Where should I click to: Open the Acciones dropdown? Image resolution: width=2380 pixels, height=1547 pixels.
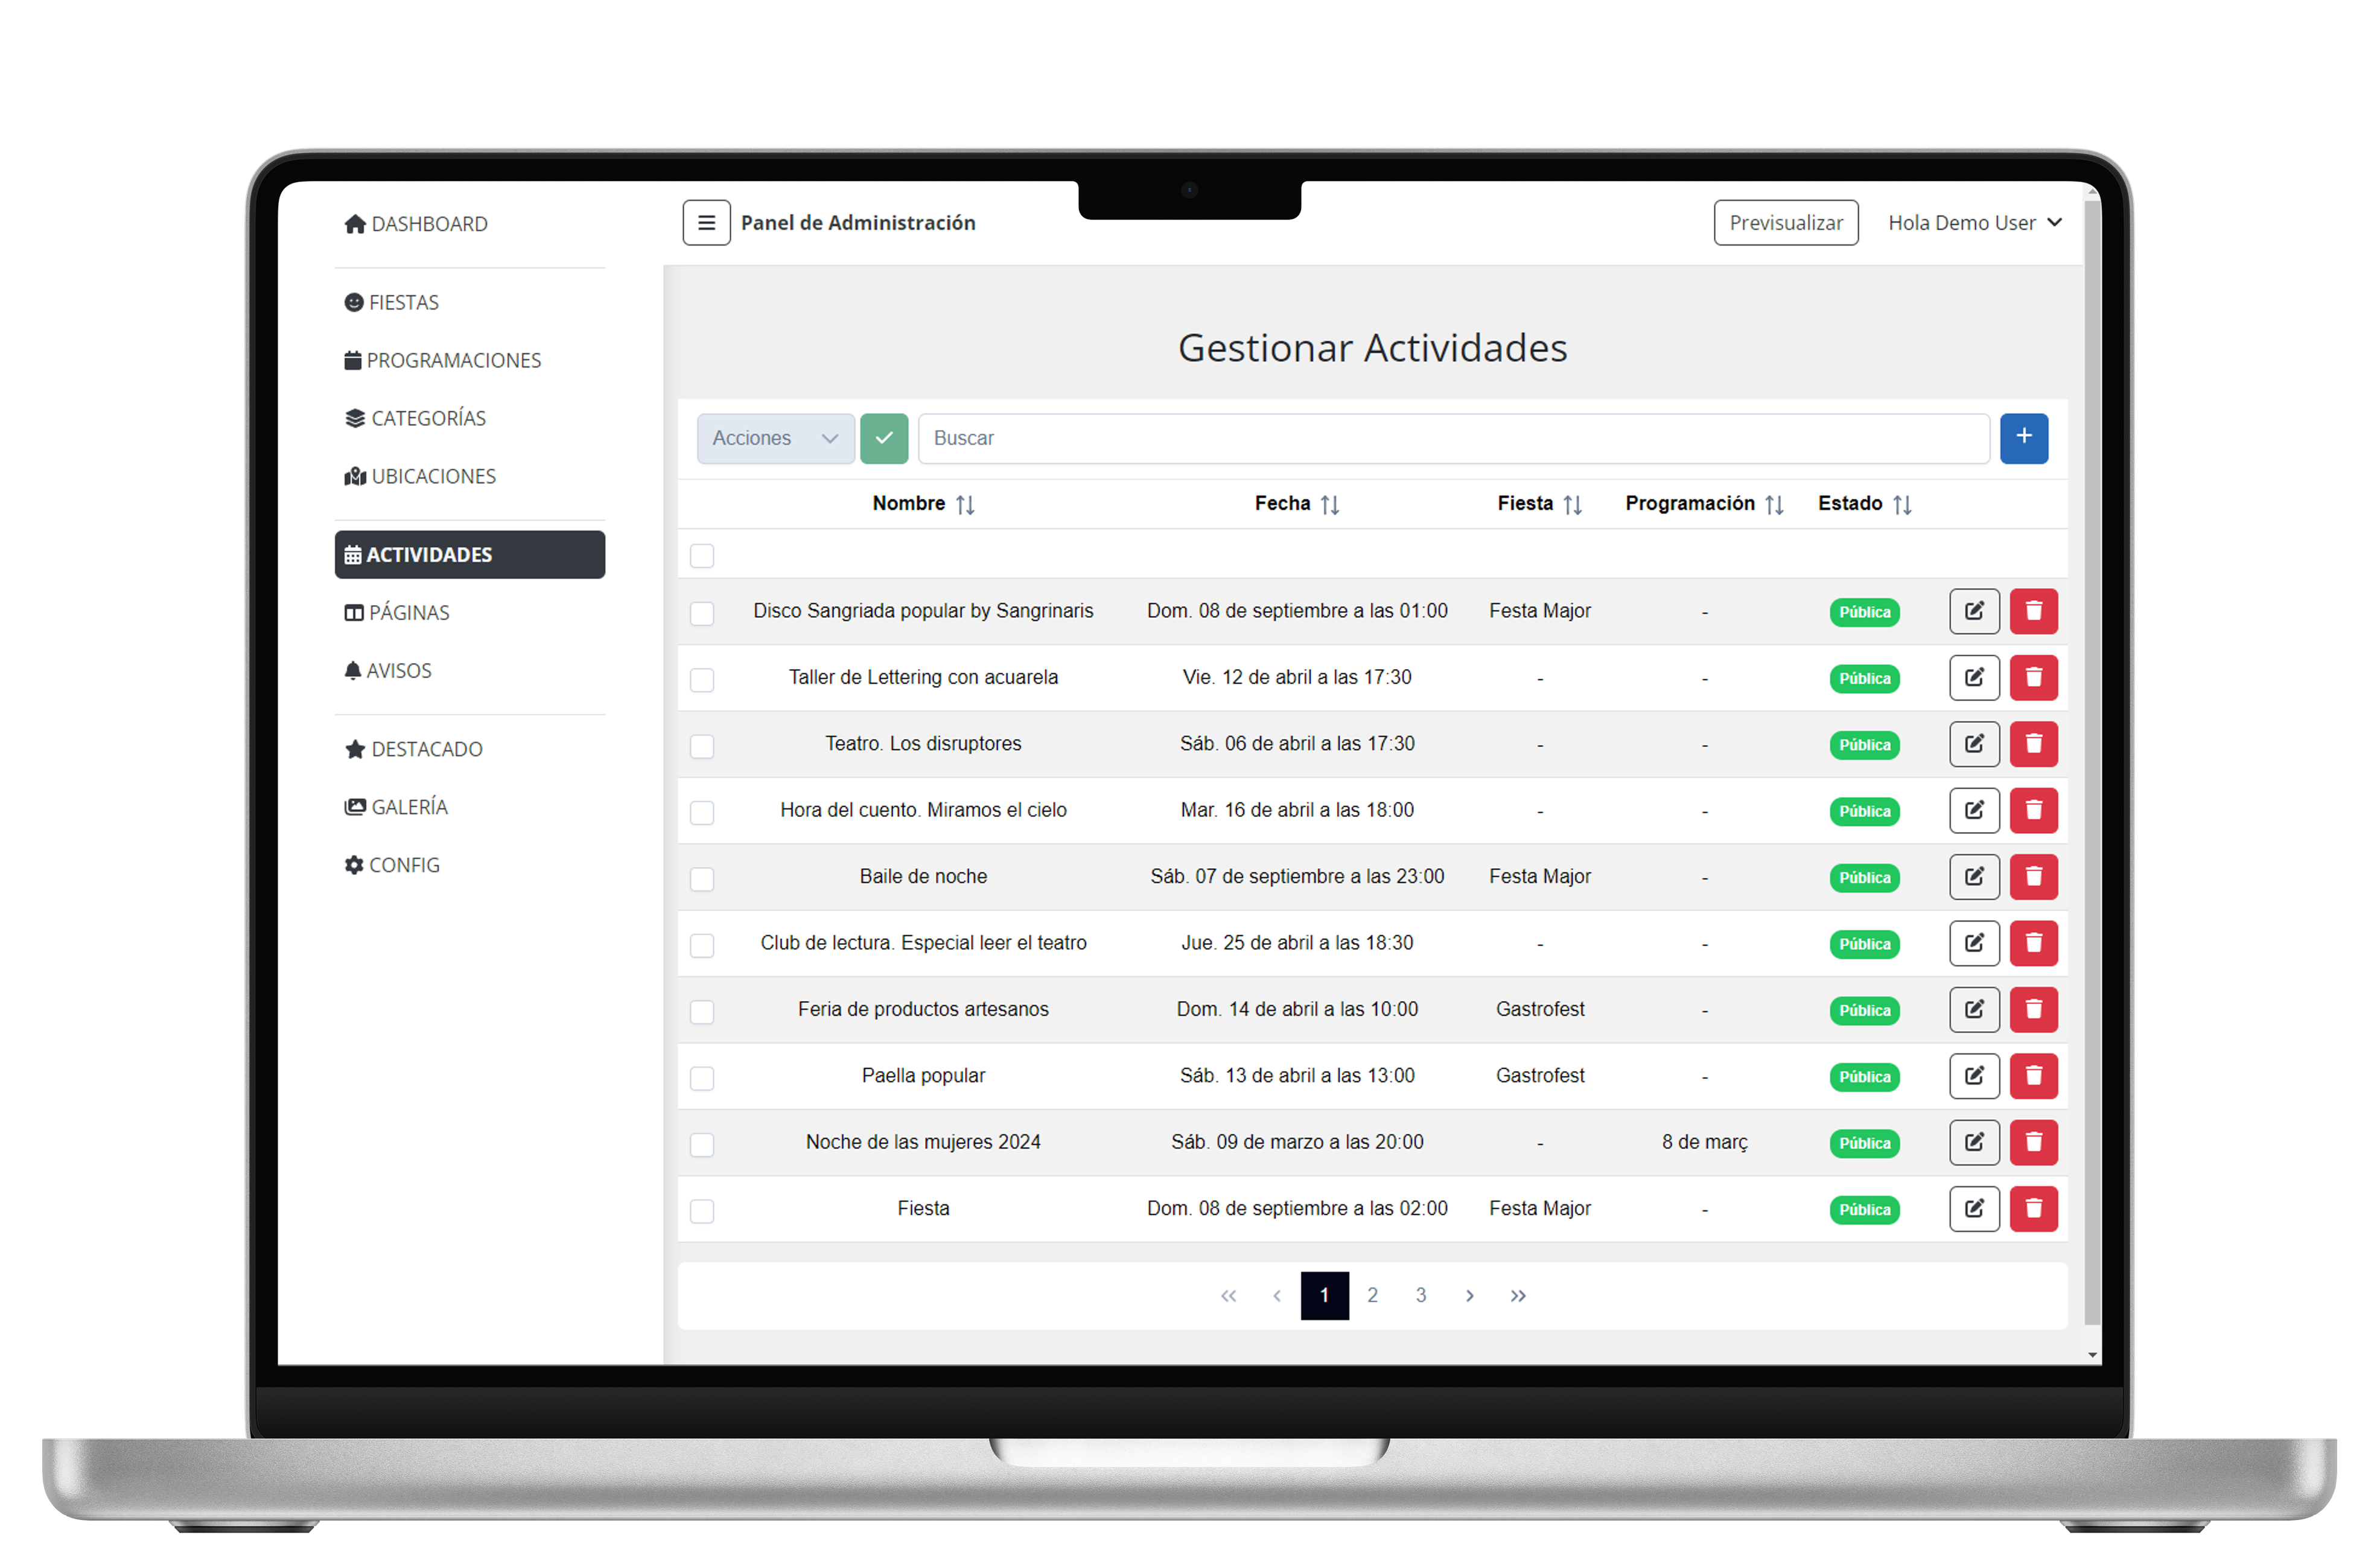(x=775, y=437)
